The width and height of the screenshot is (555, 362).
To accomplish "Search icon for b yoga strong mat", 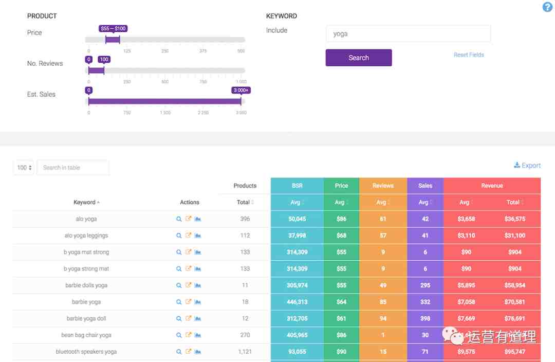I will (x=179, y=269).
